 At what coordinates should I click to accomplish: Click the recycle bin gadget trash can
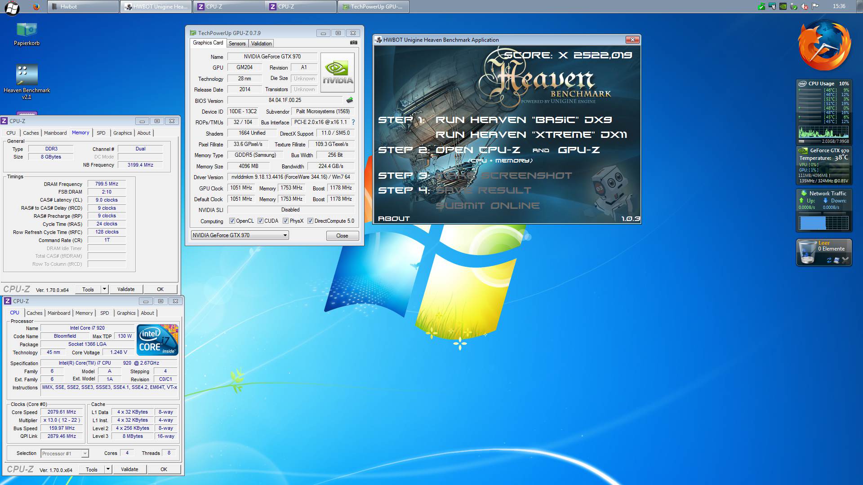[x=808, y=252]
